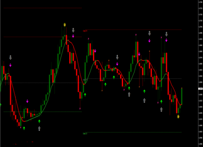
Task: Click the hollow white up arrow nearest the left trough
Action: (x=39, y=128)
